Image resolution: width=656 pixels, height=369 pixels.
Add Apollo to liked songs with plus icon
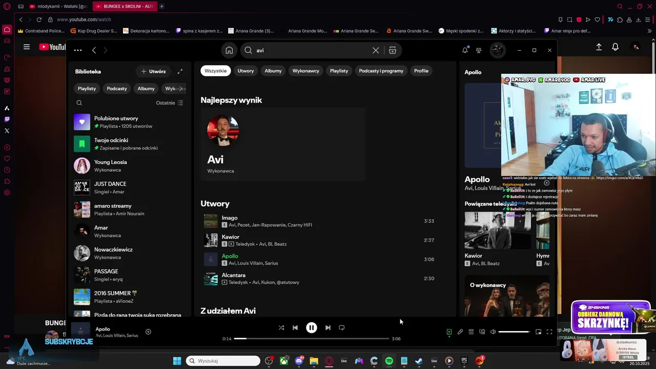[148, 332]
